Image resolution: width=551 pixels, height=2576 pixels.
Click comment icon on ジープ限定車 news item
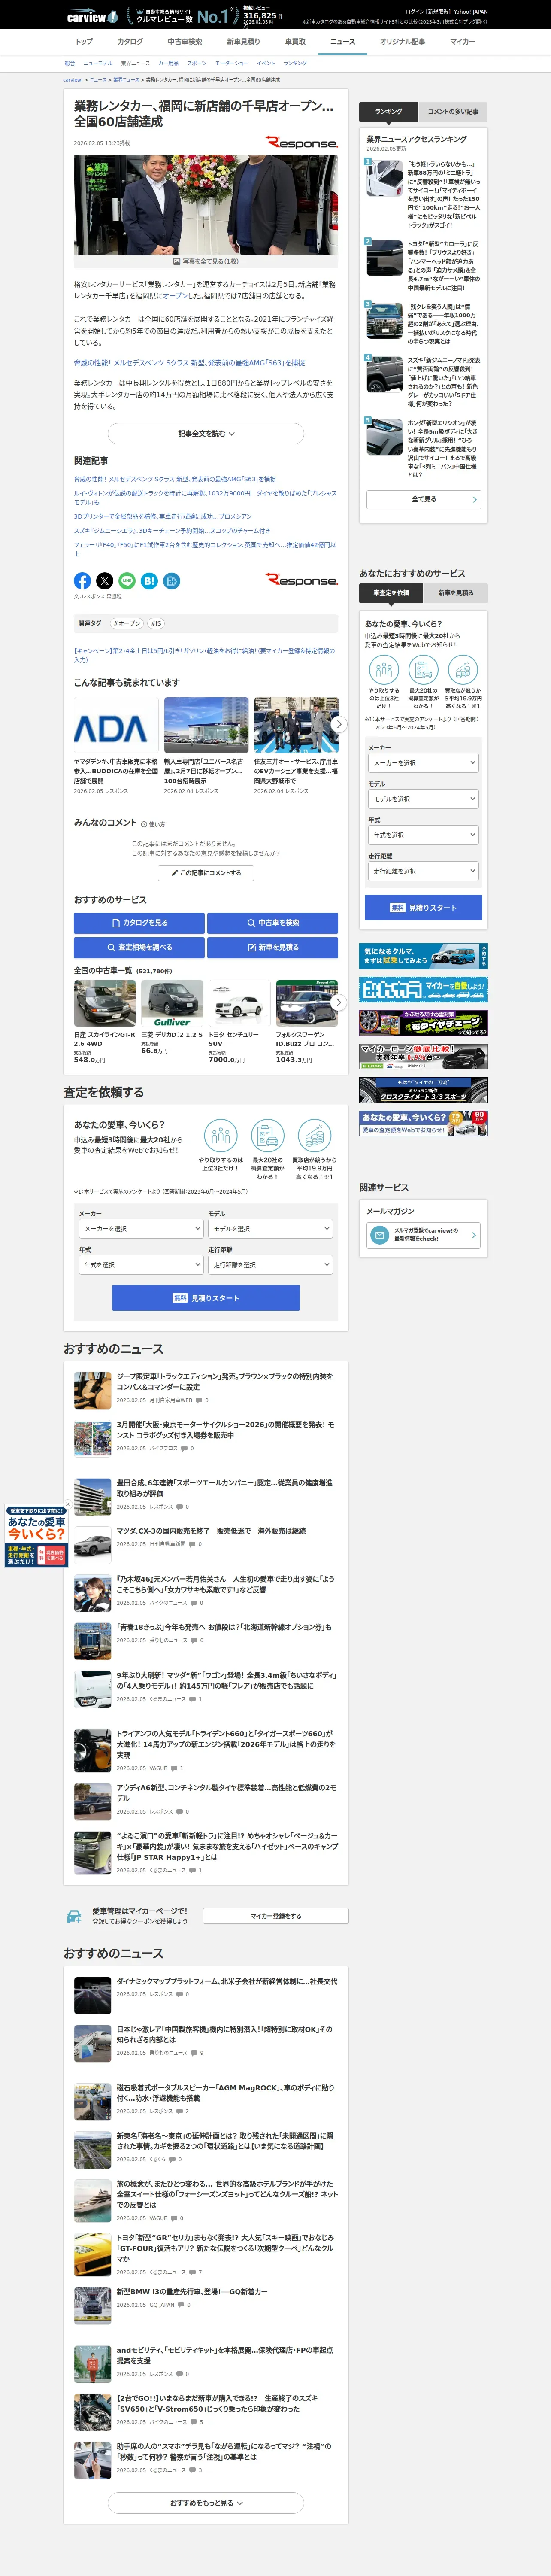coord(200,1400)
